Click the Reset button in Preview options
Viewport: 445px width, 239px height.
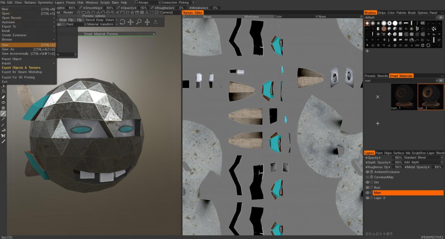click(63, 20)
